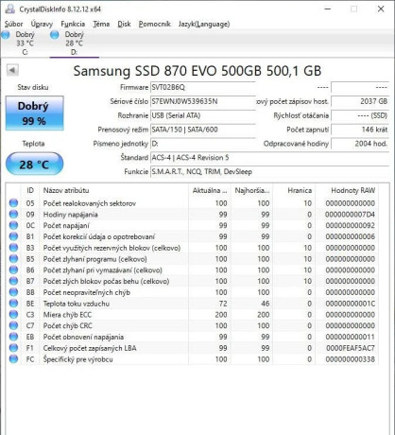Click the previous disk arrow button

tap(12, 70)
